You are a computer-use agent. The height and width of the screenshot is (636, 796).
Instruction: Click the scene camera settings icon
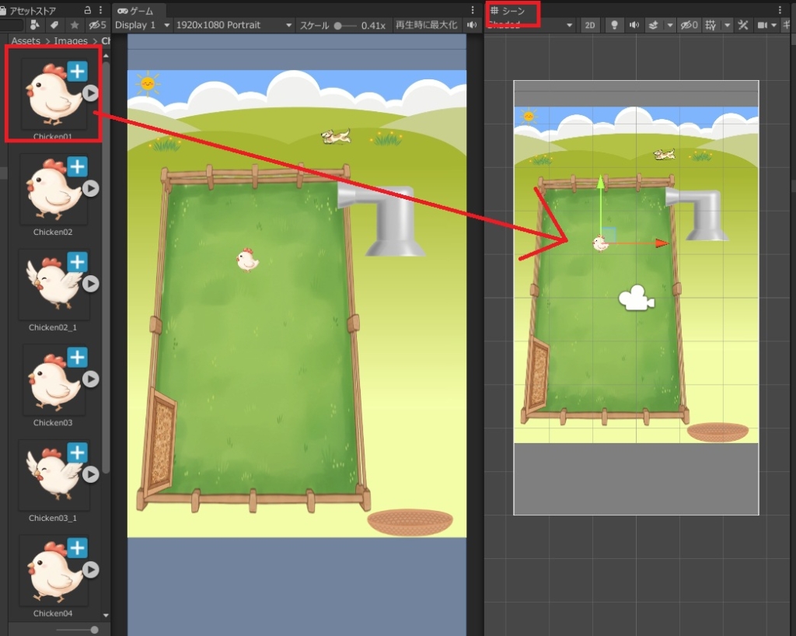[x=763, y=25]
